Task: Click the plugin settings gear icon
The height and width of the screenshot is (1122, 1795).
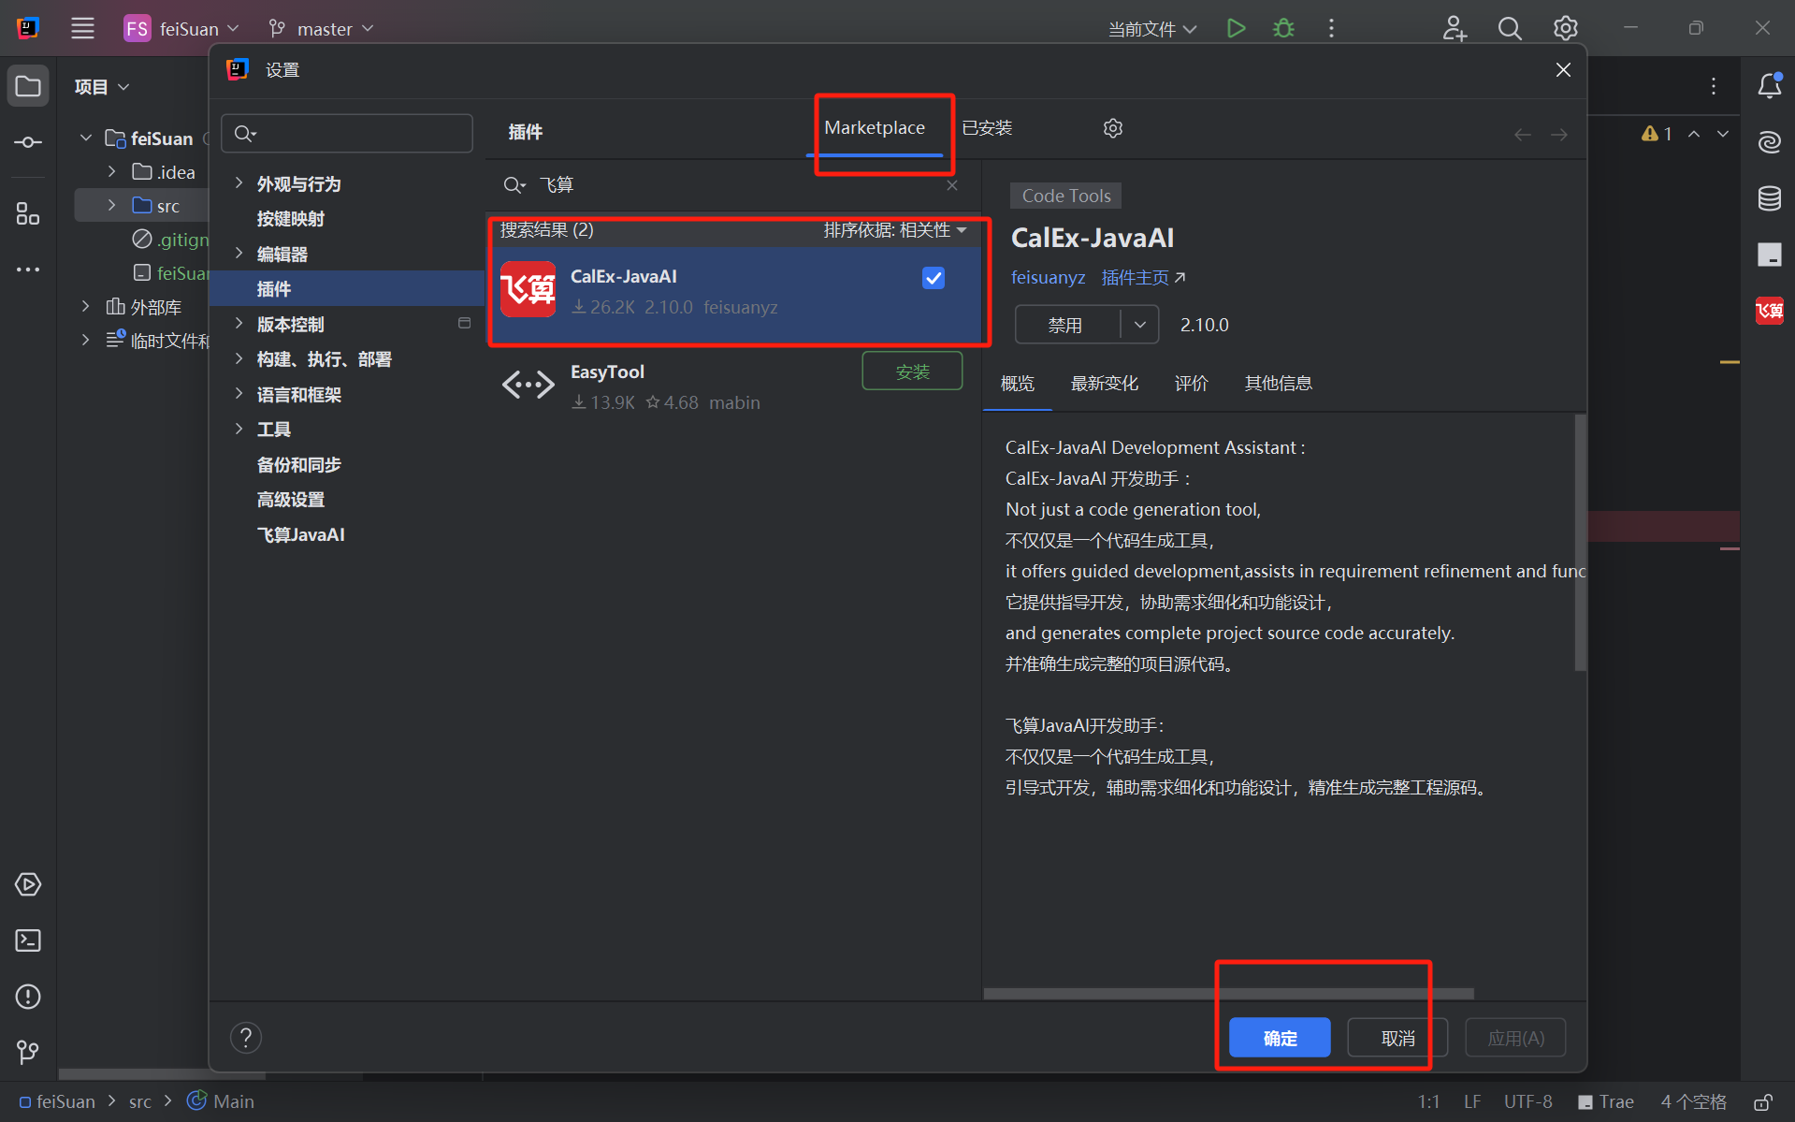Action: pyautogui.click(x=1112, y=128)
